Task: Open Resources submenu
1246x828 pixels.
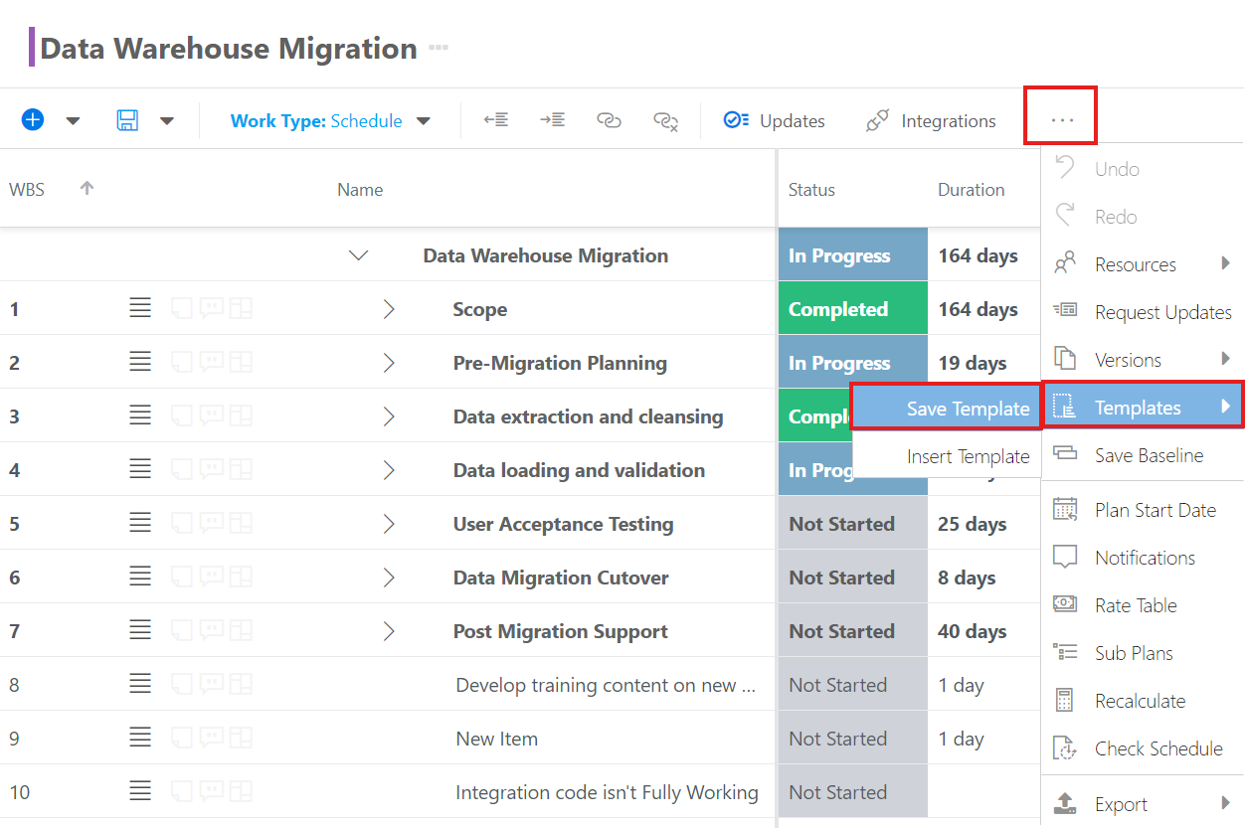Action: 1142,264
